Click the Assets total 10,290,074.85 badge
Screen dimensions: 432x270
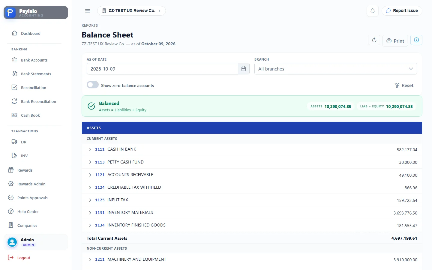331,106
